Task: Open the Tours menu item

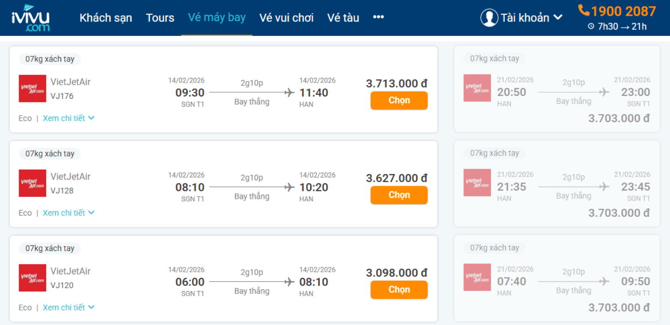Action: click(160, 18)
